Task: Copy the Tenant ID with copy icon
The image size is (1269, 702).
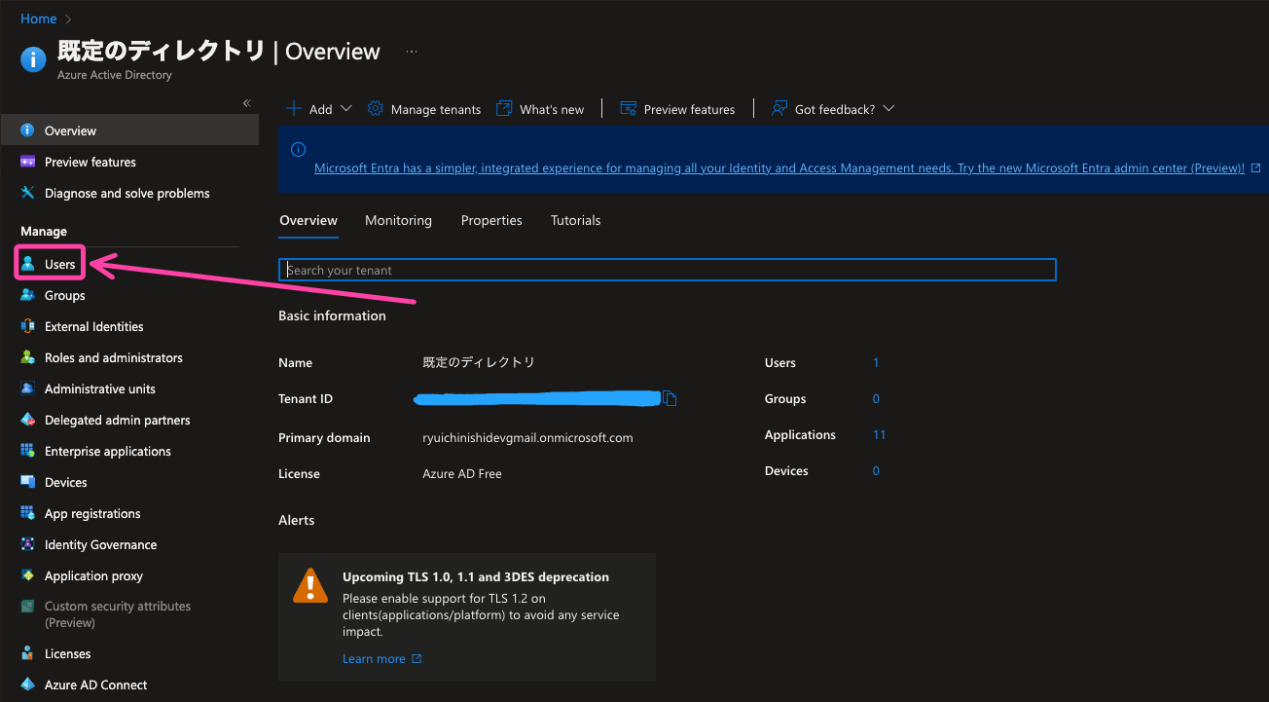Action: [670, 398]
